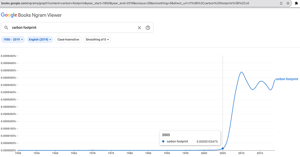Open the English (2019) corpus dropdown
Screen dimensions: 300x157
(x=40, y=39)
